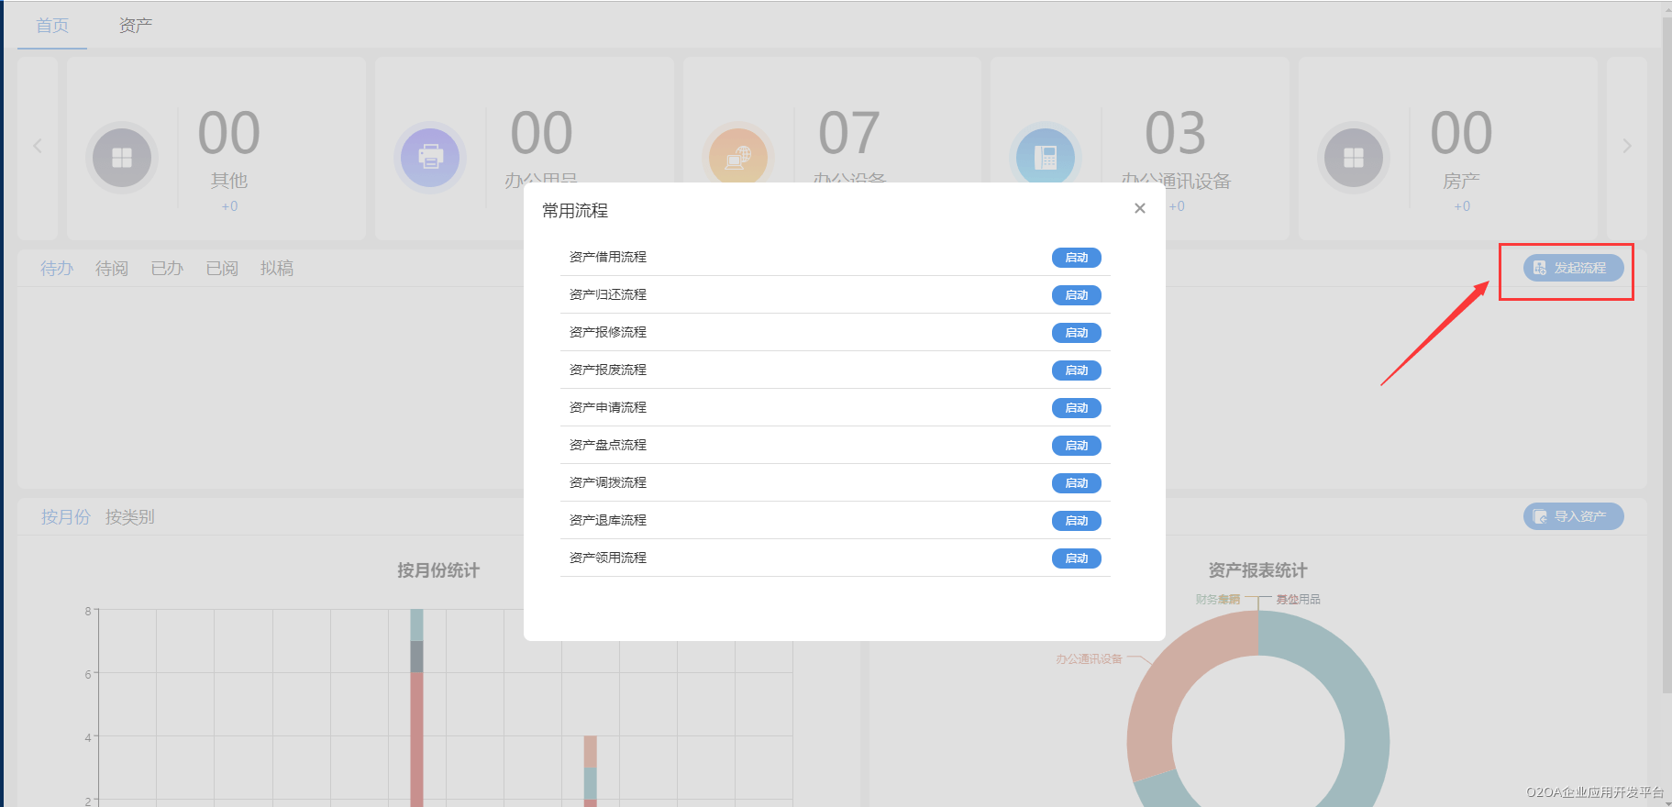
Task: Click the 导入资产 button
Action: point(1573,516)
